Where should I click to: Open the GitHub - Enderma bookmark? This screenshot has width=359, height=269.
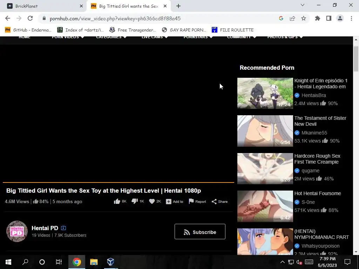[28, 30]
